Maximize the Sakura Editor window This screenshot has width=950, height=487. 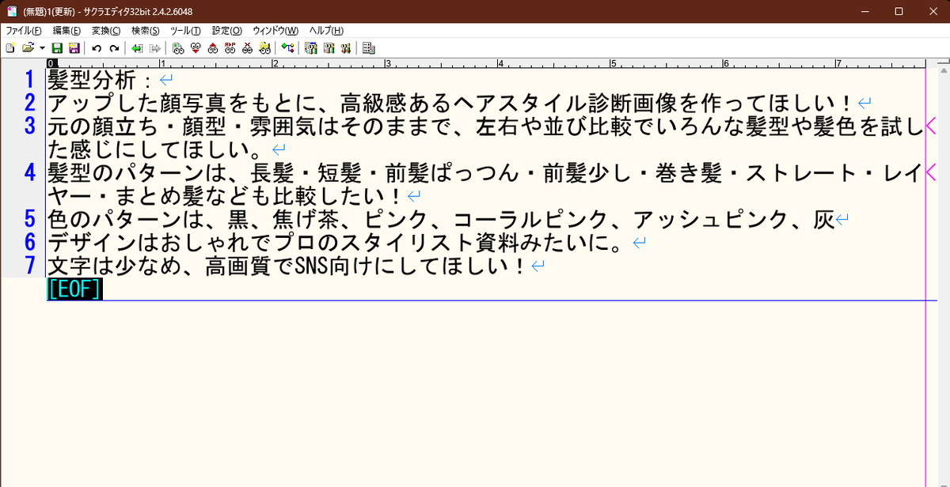898,11
